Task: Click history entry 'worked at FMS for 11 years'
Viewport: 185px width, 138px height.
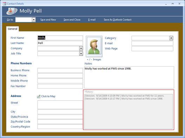Action: [124, 96]
